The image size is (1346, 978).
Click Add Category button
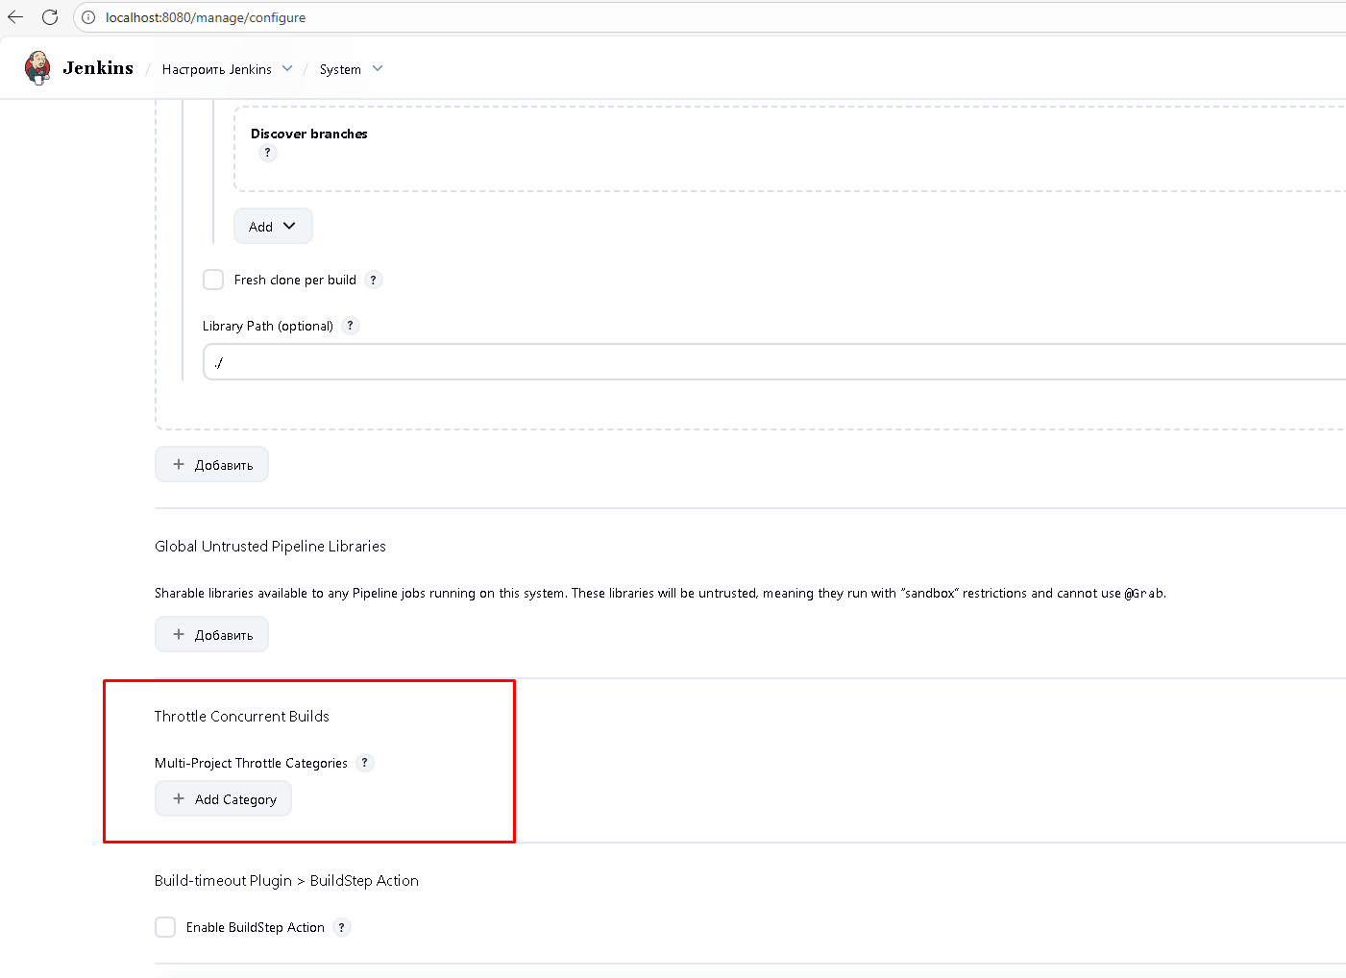(x=223, y=799)
